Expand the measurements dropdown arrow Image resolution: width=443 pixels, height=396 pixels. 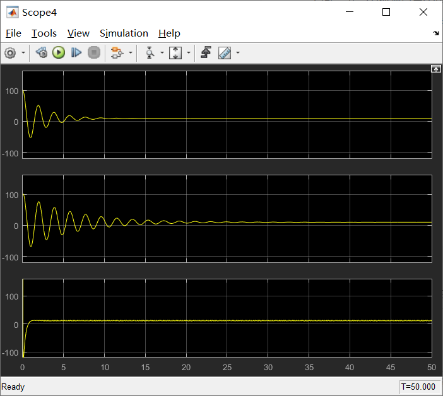(238, 53)
